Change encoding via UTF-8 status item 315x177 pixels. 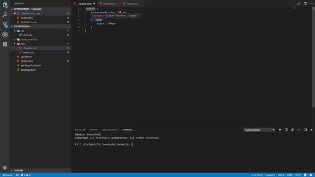(x=281, y=175)
